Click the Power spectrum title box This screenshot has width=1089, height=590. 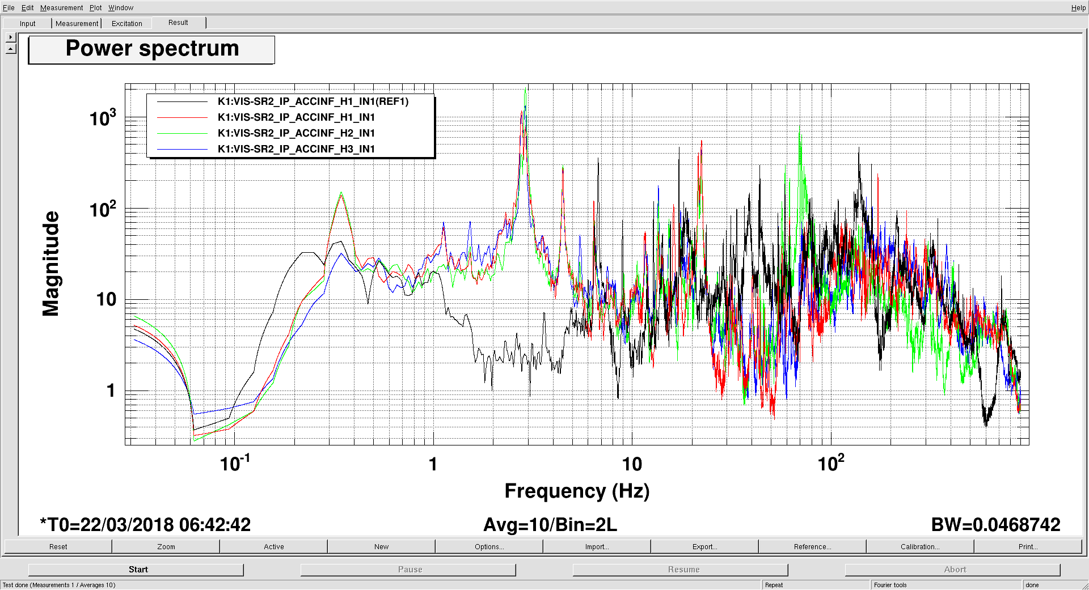(151, 50)
